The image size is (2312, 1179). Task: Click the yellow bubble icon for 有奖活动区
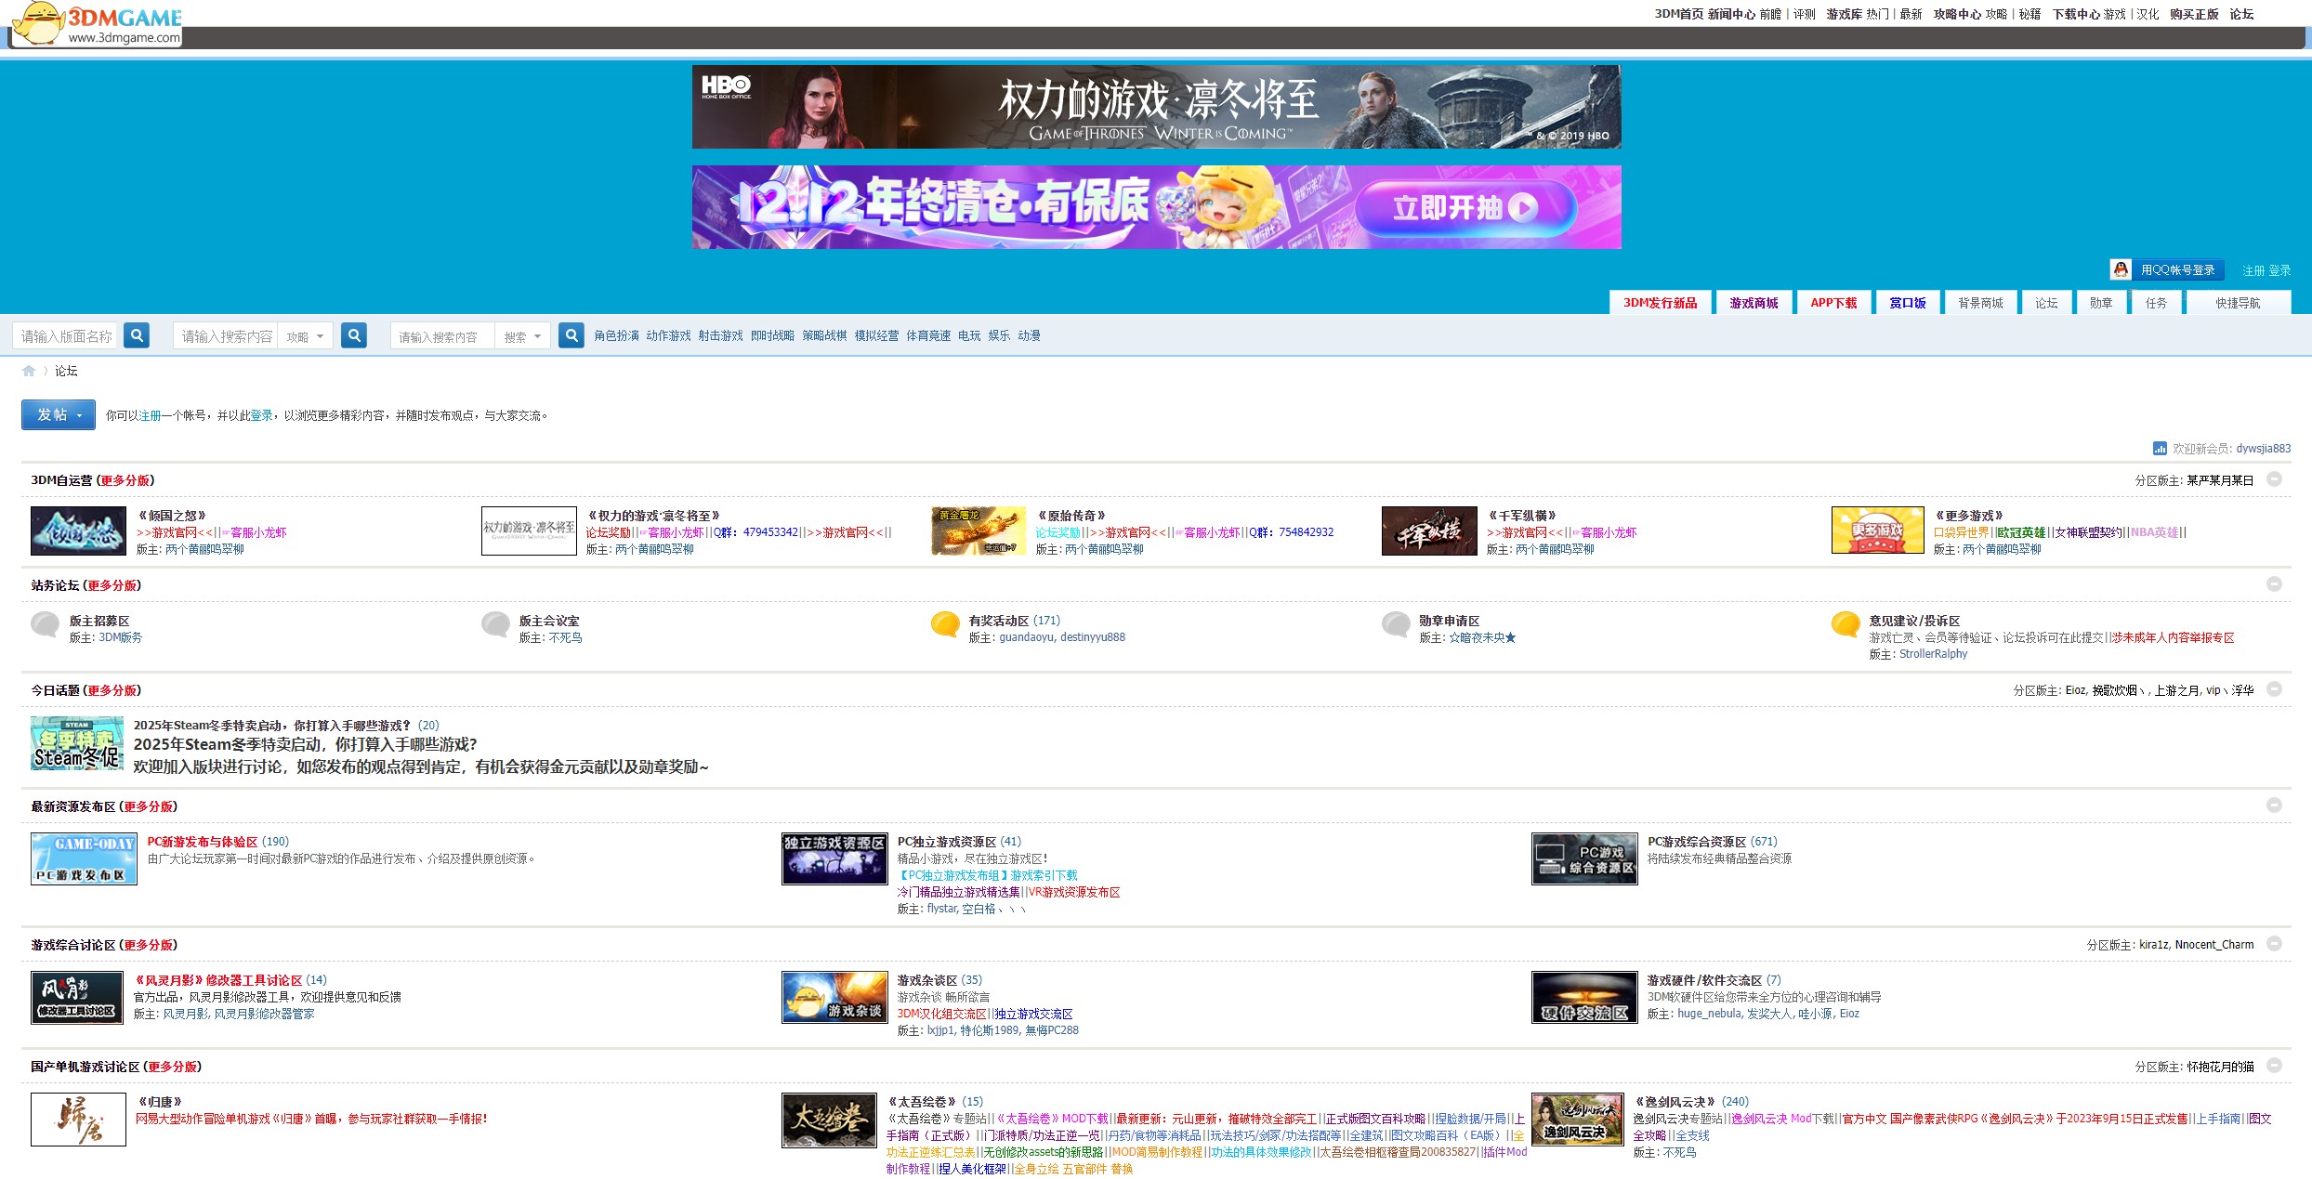945,625
